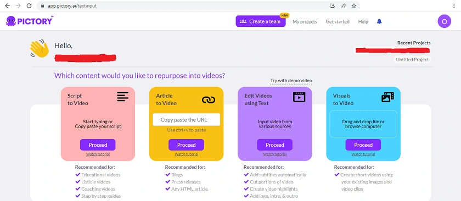Open the Help menu item
Viewport: 461px width, 201px height.
click(363, 21)
